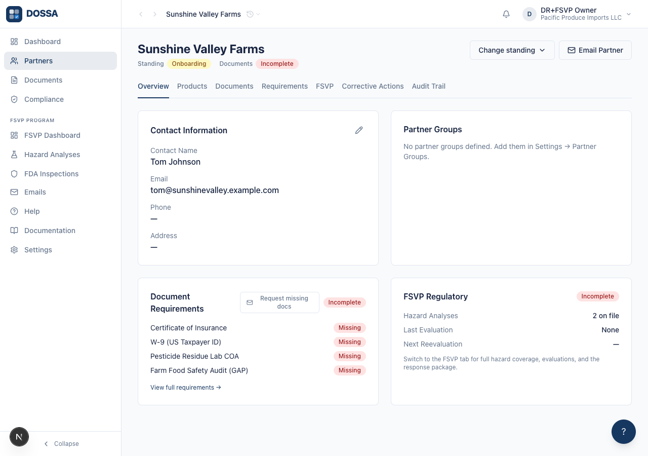Image resolution: width=648 pixels, height=456 pixels.
Task: Open the help question mark bubble
Action: [x=624, y=432]
